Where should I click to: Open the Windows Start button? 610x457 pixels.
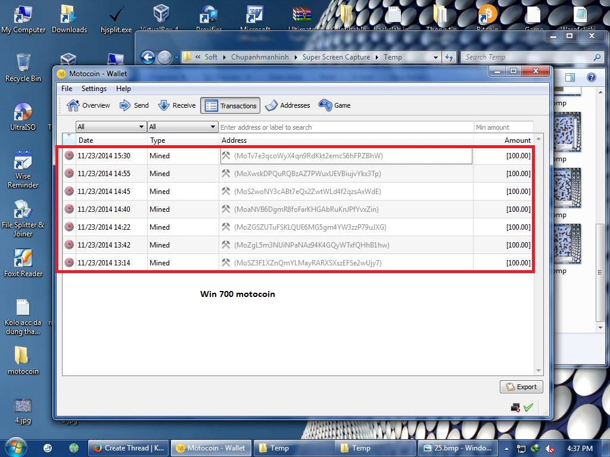pos(15,447)
